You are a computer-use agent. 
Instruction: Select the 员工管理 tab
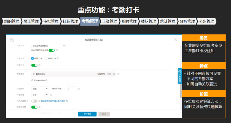click(x=31, y=21)
